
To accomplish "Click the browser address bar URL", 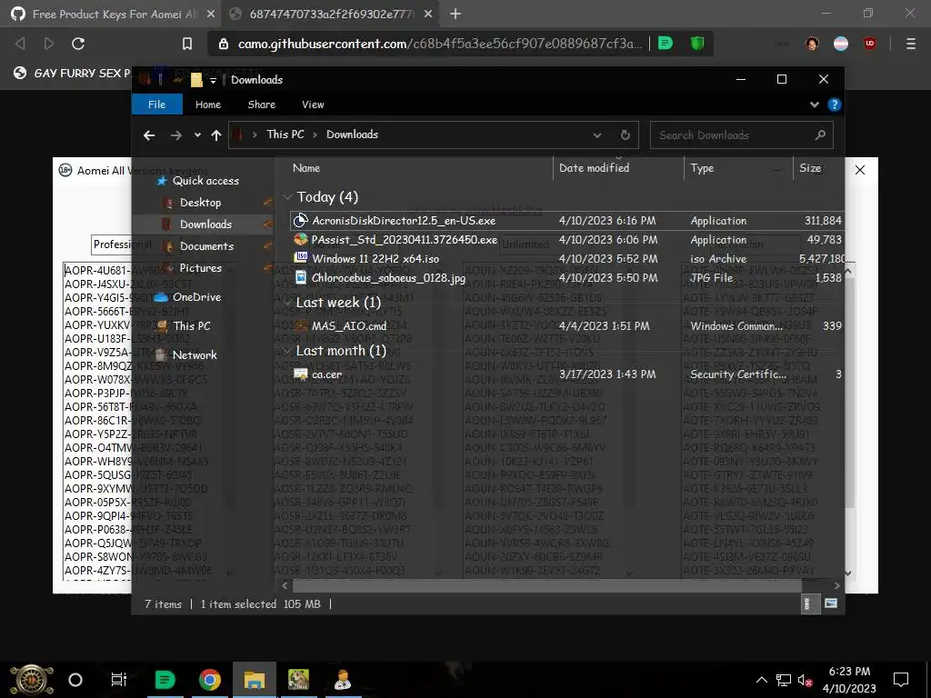I will pos(439,44).
